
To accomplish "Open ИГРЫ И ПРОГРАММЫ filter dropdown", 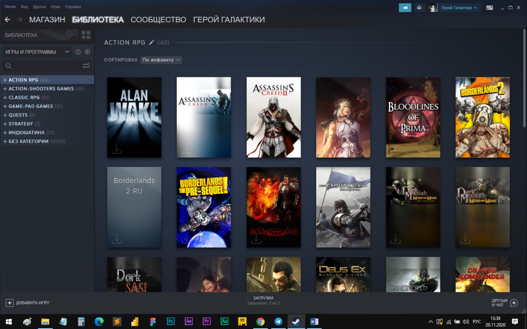I will (37, 52).
